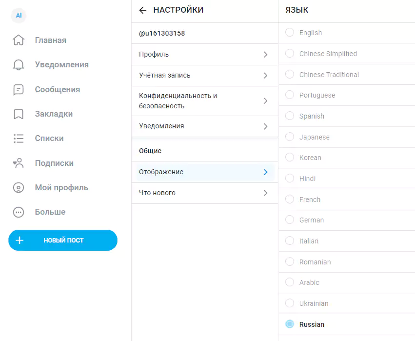Open Закладки in the sidebar

pyautogui.click(x=54, y=114)
